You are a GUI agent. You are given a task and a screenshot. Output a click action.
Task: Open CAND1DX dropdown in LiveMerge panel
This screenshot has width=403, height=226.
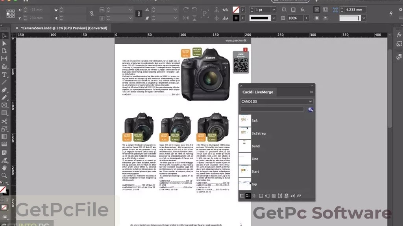[x=277, y=102]
